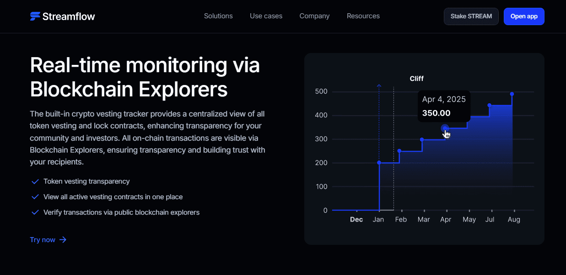Click the Stake STREAM button

471,16
